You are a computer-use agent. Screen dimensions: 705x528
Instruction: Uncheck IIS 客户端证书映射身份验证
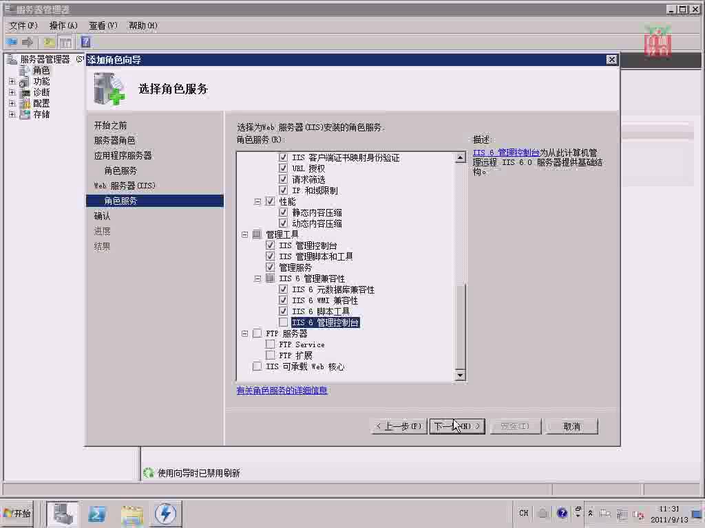tap(283, 157)
